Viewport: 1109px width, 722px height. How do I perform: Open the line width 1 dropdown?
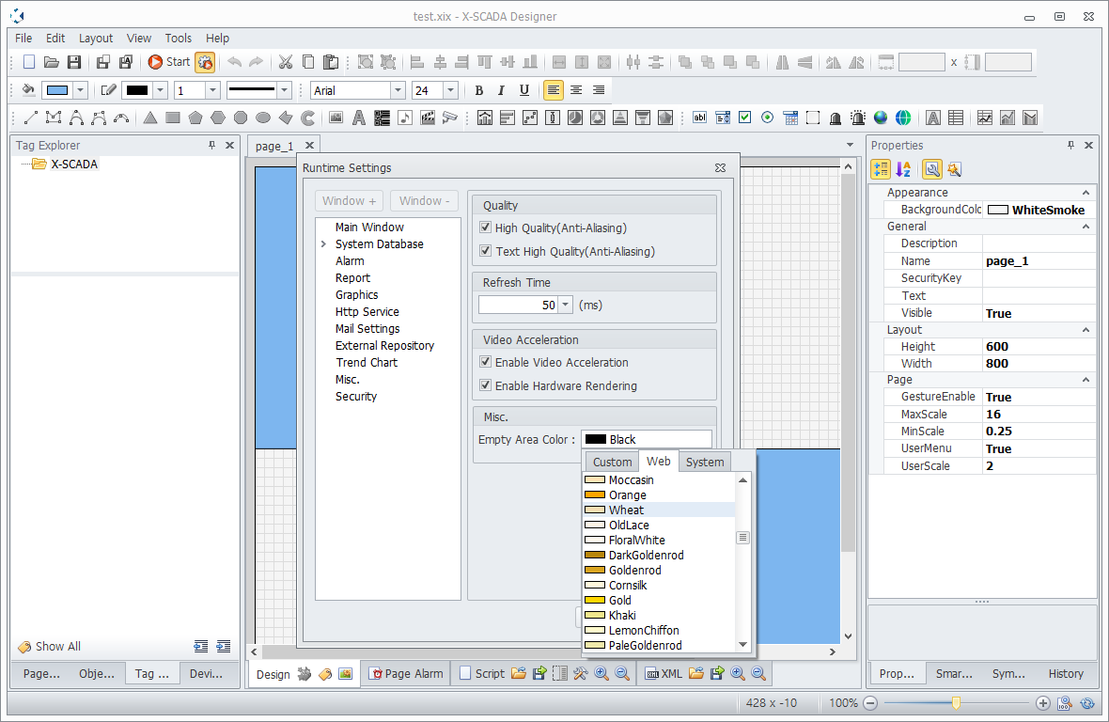point(212,90)
